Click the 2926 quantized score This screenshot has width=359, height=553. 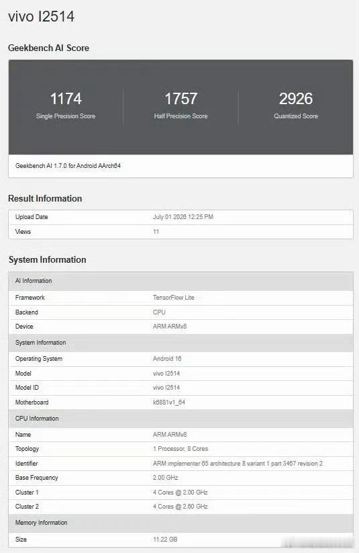tap(296, 99)
